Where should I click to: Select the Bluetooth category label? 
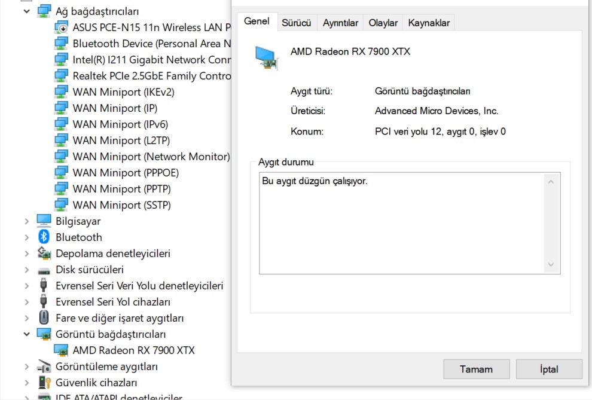coord(79,237)
